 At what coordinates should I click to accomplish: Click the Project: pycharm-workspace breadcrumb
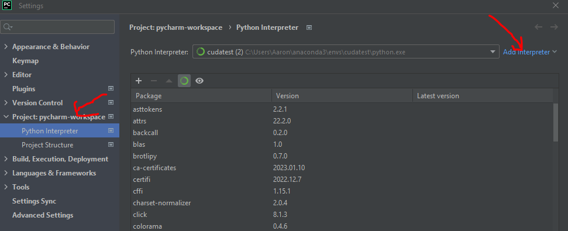click(x=175, y=27)
